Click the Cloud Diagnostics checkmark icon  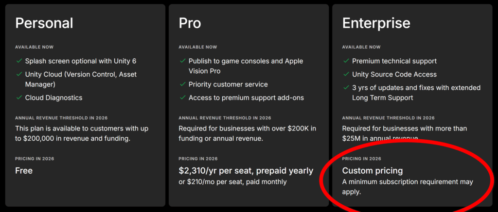[19, 98]
